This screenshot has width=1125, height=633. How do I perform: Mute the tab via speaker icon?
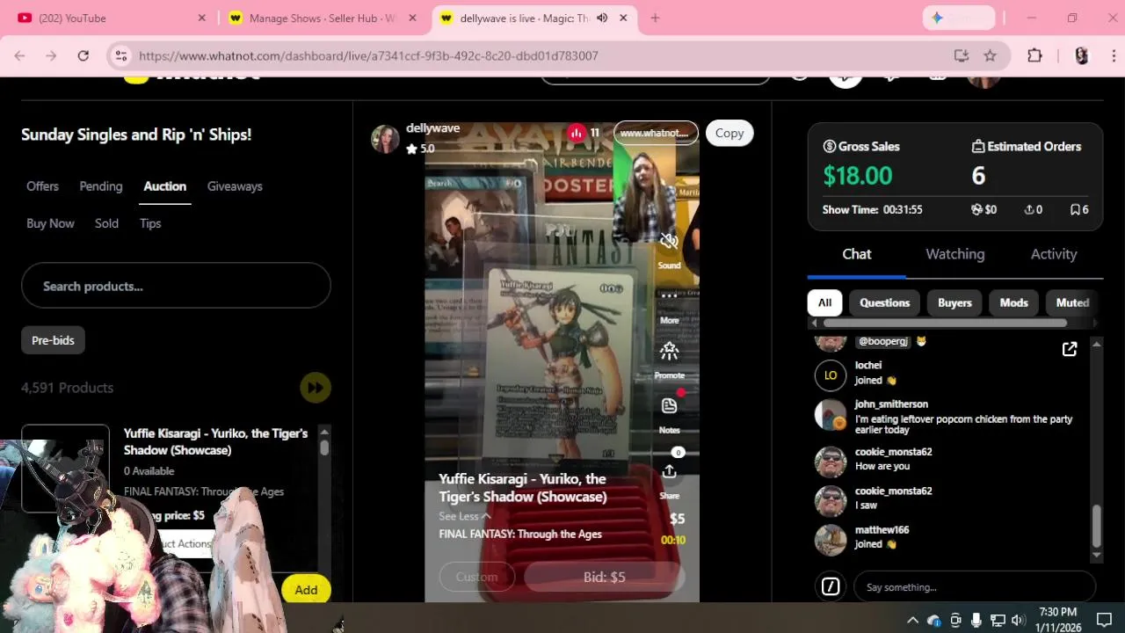(602, 18)
